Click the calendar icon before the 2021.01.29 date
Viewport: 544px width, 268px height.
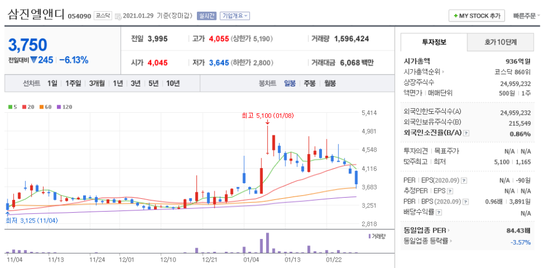tap(118, 16)
